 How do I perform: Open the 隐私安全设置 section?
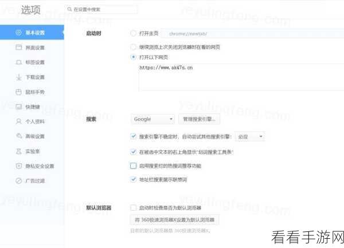point(32,166)
